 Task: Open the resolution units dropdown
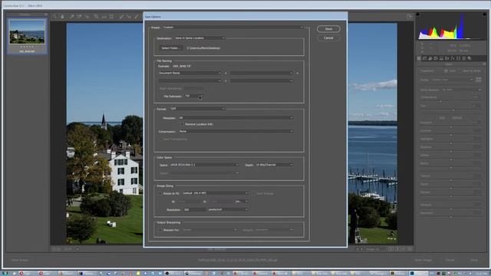[x=228, y=209]
